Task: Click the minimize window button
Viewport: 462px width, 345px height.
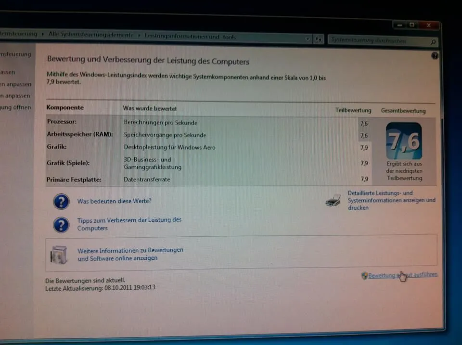Action: coord(399,25)
